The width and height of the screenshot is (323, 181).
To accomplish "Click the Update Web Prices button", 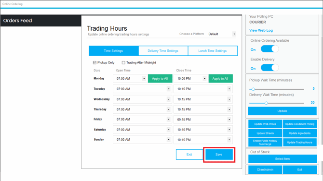I will point(265,124).
